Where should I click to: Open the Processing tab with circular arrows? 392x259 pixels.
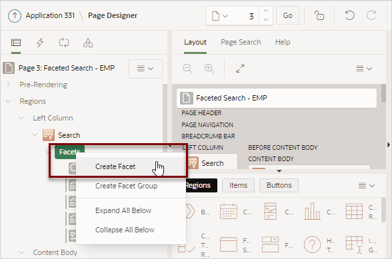64,43
